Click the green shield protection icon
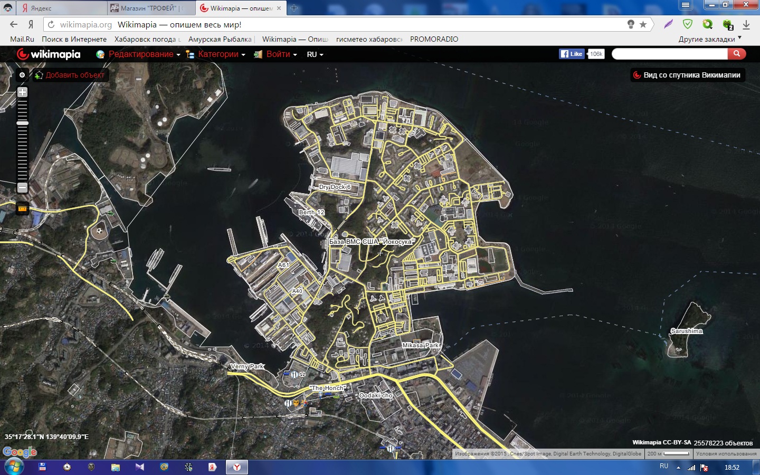This screenshot has width=760, height=475. click(x=687, y=24)
